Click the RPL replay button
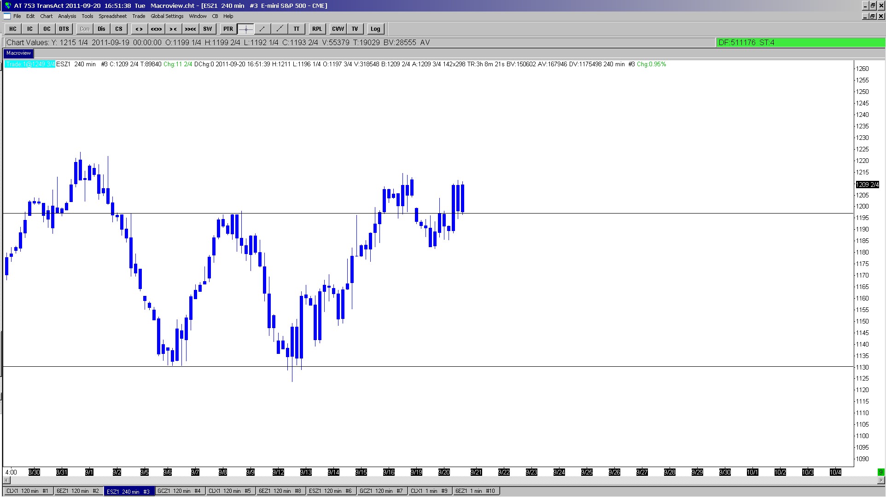 coord(317,29)
